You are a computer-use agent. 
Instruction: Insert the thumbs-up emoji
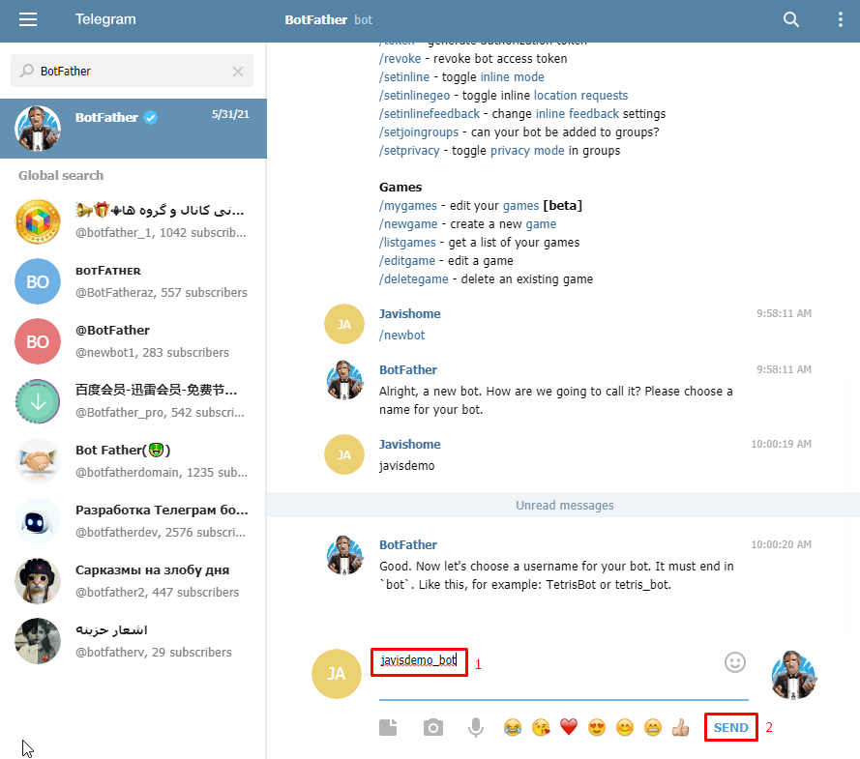[681, 728]
